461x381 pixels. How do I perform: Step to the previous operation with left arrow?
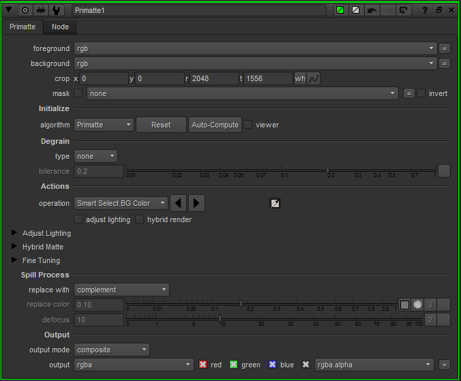pyautogui.click(x=178, y=203)
